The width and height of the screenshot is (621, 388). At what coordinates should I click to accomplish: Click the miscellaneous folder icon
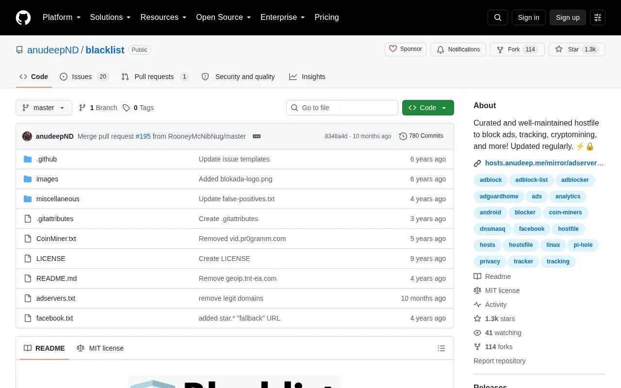(x=28, y=199)
